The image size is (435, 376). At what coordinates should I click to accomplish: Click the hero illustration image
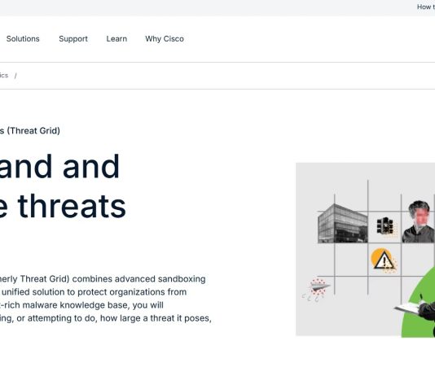click(x=365, y=249)
